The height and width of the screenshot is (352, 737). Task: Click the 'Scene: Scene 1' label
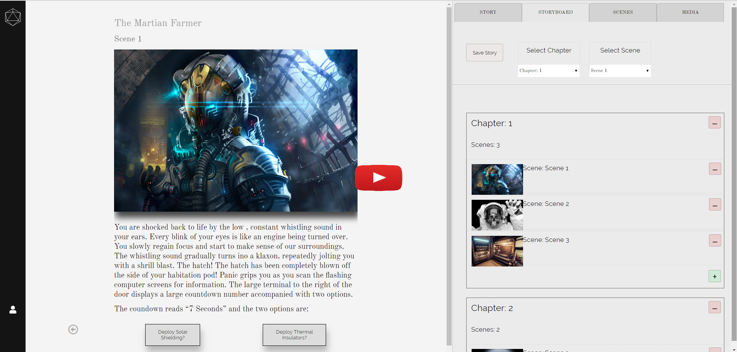tap(545, 168)
